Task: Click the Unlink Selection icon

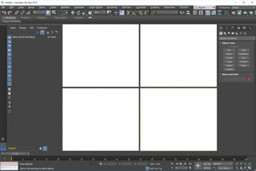Action: 22,13
